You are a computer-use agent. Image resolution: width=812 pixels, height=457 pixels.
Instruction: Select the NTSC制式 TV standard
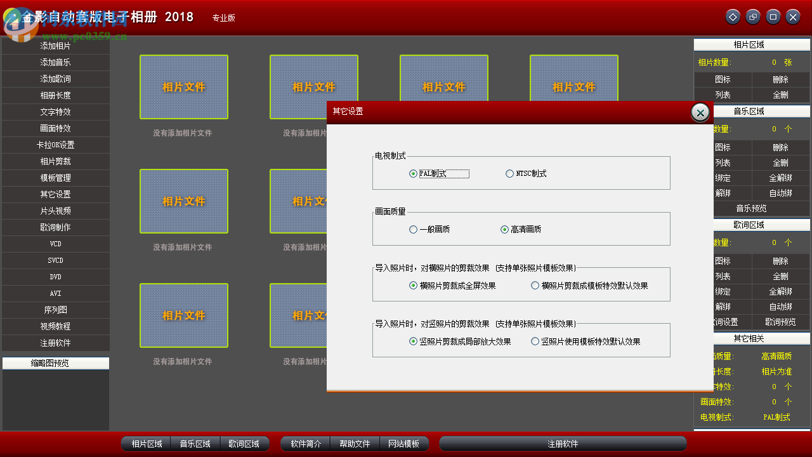526,173
